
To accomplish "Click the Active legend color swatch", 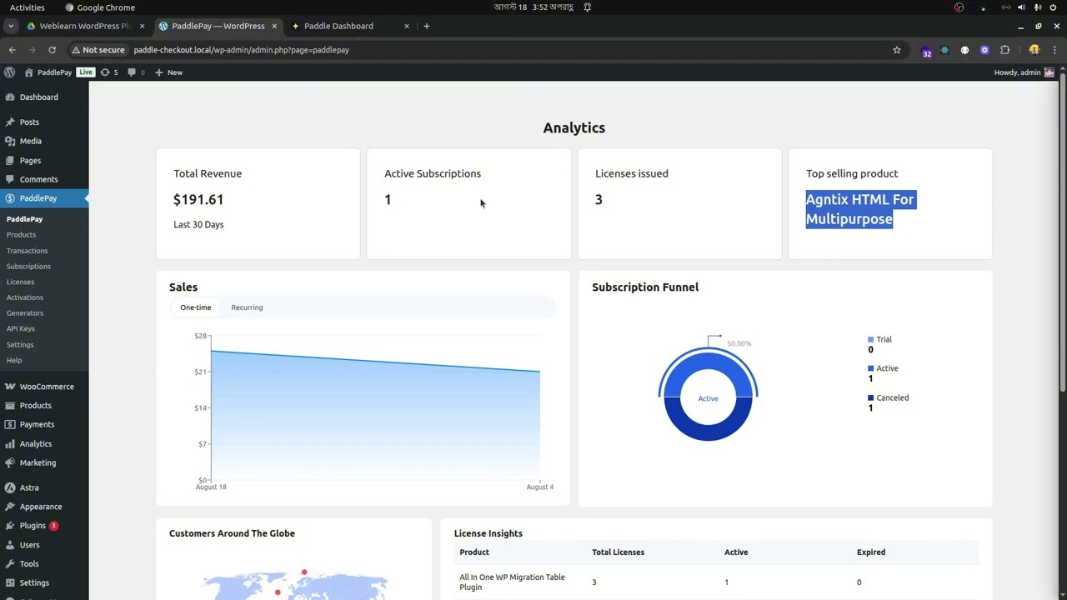I will [x=870, y=368].
